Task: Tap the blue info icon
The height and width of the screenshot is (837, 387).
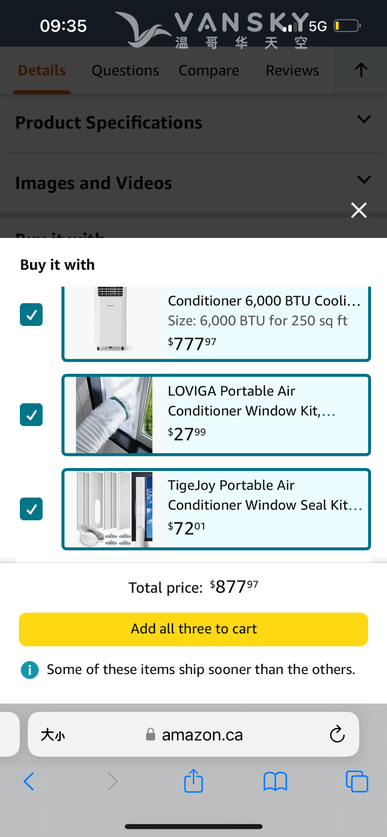Action: (x=30, y=670)
